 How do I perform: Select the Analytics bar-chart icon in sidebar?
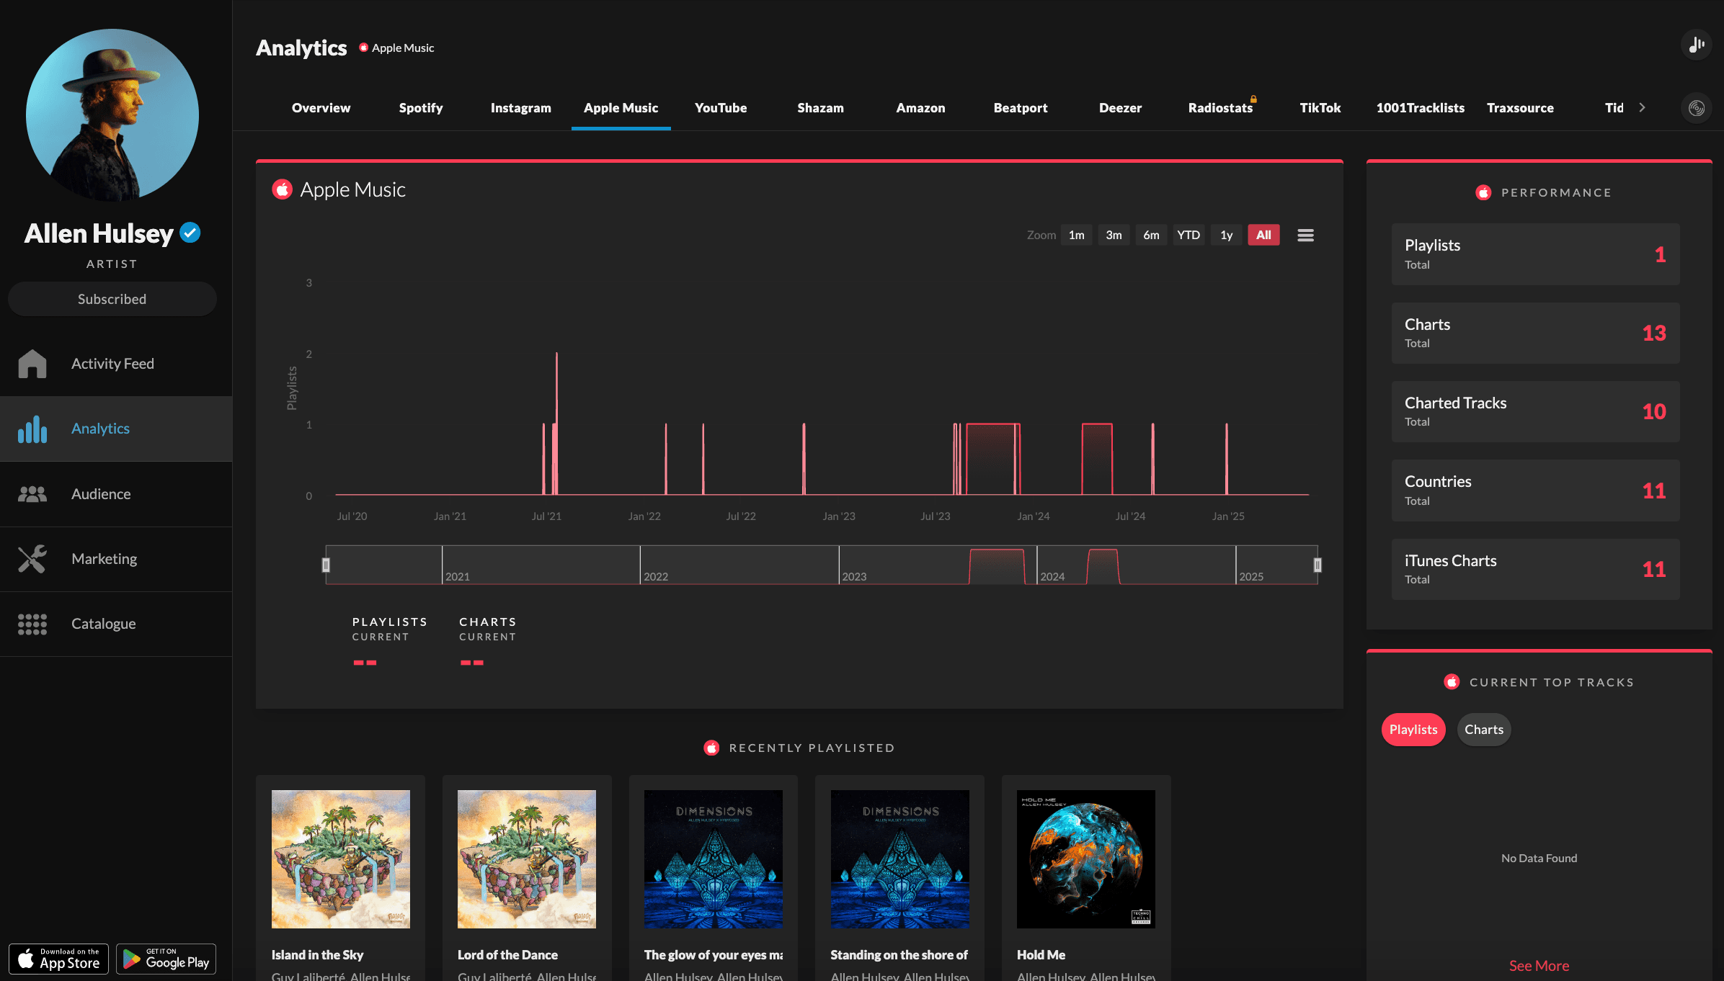pos(32,429)
